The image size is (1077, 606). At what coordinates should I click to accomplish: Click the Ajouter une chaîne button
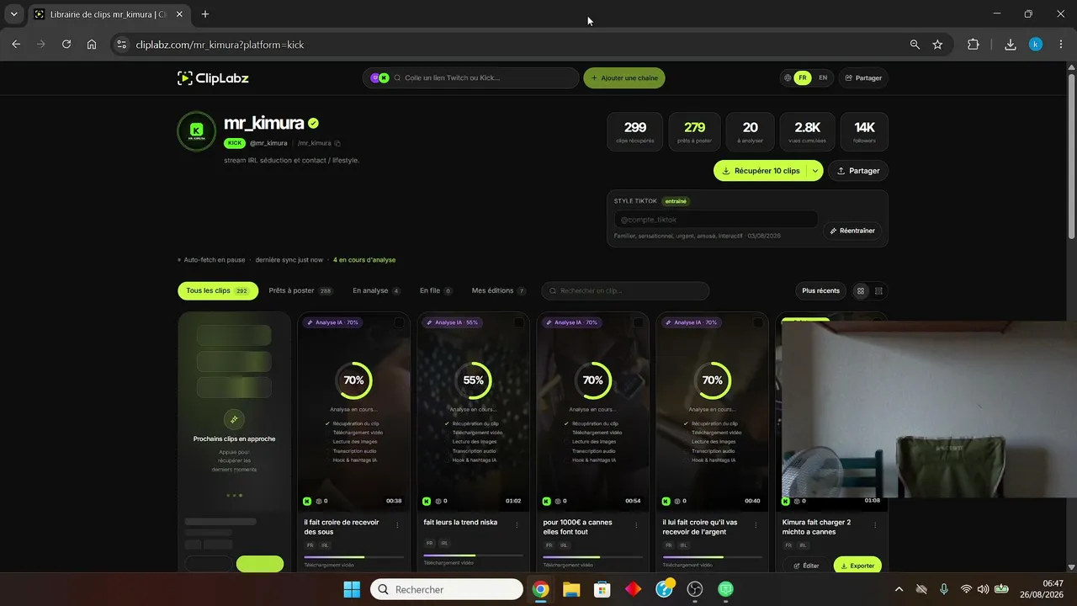(624, 78)
